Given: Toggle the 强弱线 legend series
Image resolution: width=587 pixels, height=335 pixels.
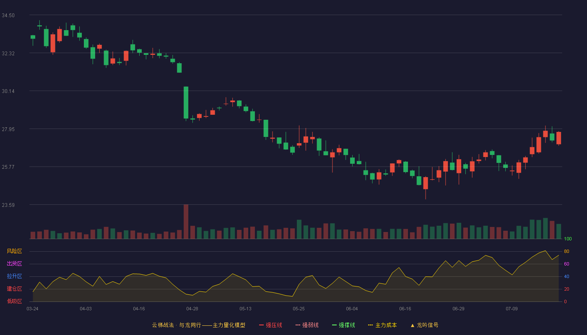Looking at the screenshot, I should (x=307, y=325).
